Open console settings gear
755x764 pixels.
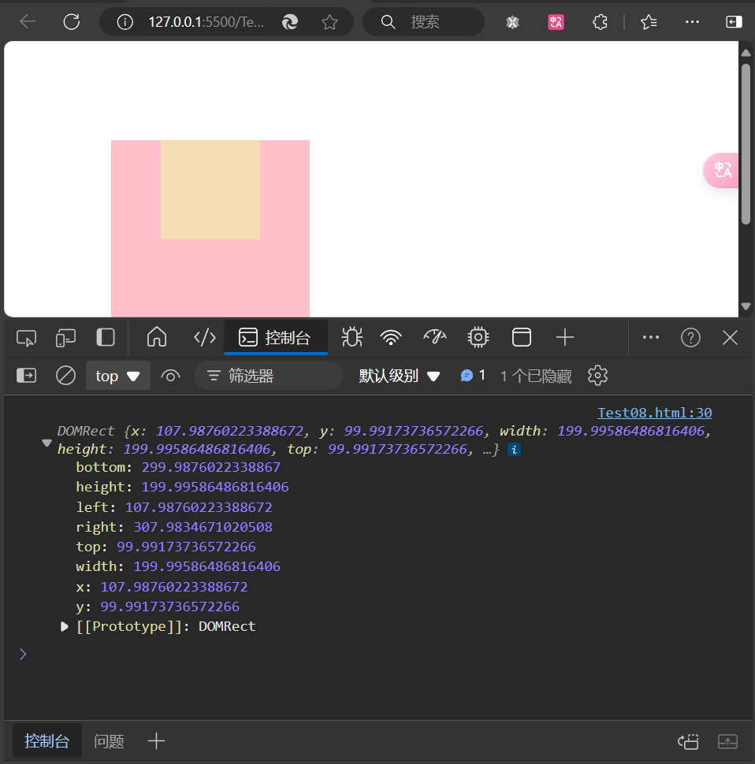(x=598, y=376)
